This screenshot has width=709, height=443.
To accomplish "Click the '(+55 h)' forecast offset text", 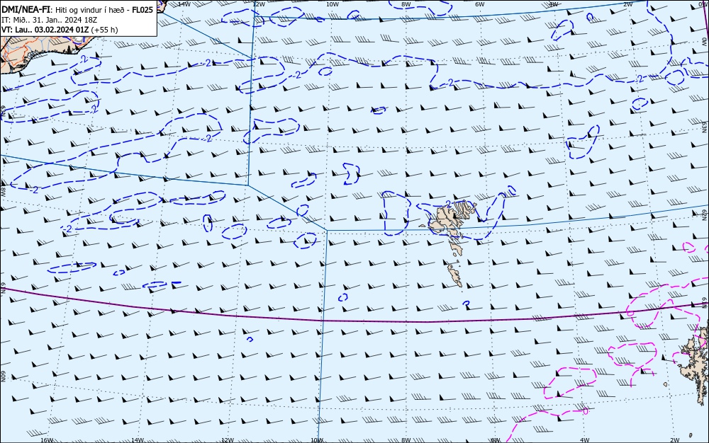I will tap(104, 30).
